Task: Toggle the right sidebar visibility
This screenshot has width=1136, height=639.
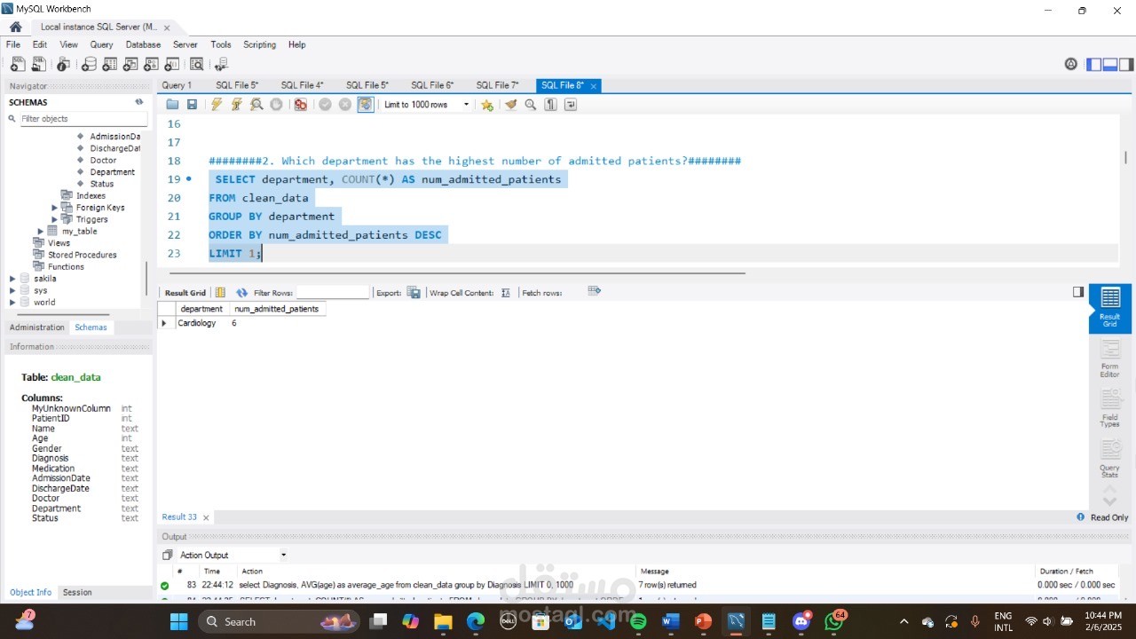Action: click(x=1126, y=64)
